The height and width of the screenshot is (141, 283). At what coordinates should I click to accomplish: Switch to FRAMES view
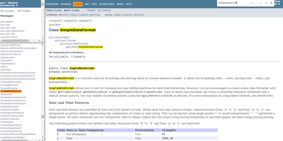click(91, 11)
